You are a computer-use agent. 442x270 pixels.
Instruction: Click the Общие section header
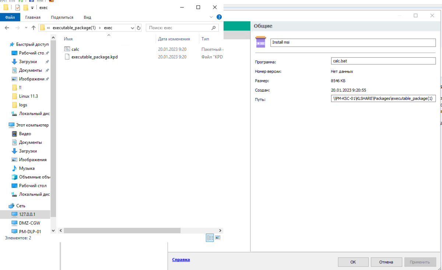pyautogui.click(x=263, y=26)
